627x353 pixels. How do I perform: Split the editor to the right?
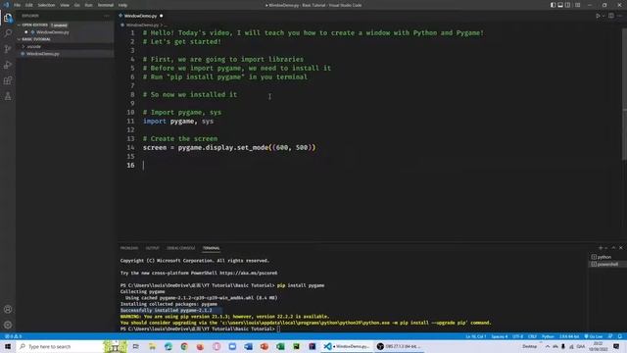pyautogui.click(x=611, y=16)
